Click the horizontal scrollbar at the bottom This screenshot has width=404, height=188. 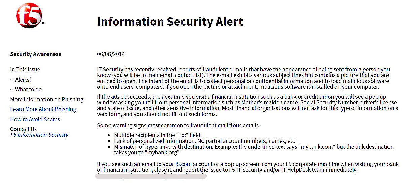click(x=151, y=176)
